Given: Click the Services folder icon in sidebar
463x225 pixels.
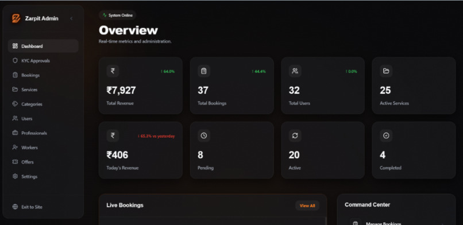Looking at the screenshot, I should click(15, 90).
